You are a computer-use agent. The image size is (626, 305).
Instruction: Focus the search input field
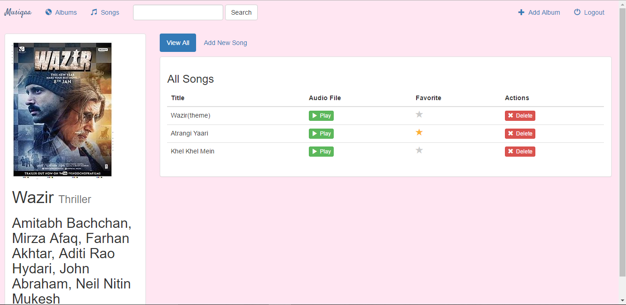[178, 12]
